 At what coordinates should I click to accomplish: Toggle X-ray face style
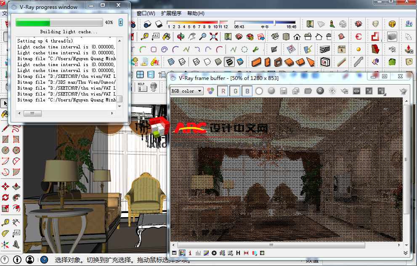[171, 62]
